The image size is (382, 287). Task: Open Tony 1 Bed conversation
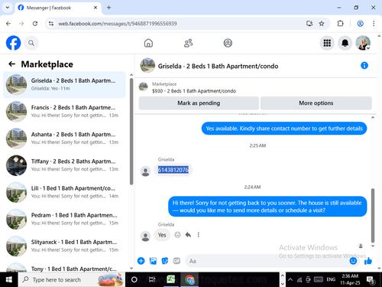pyautogui.click(x=64, y=266)
